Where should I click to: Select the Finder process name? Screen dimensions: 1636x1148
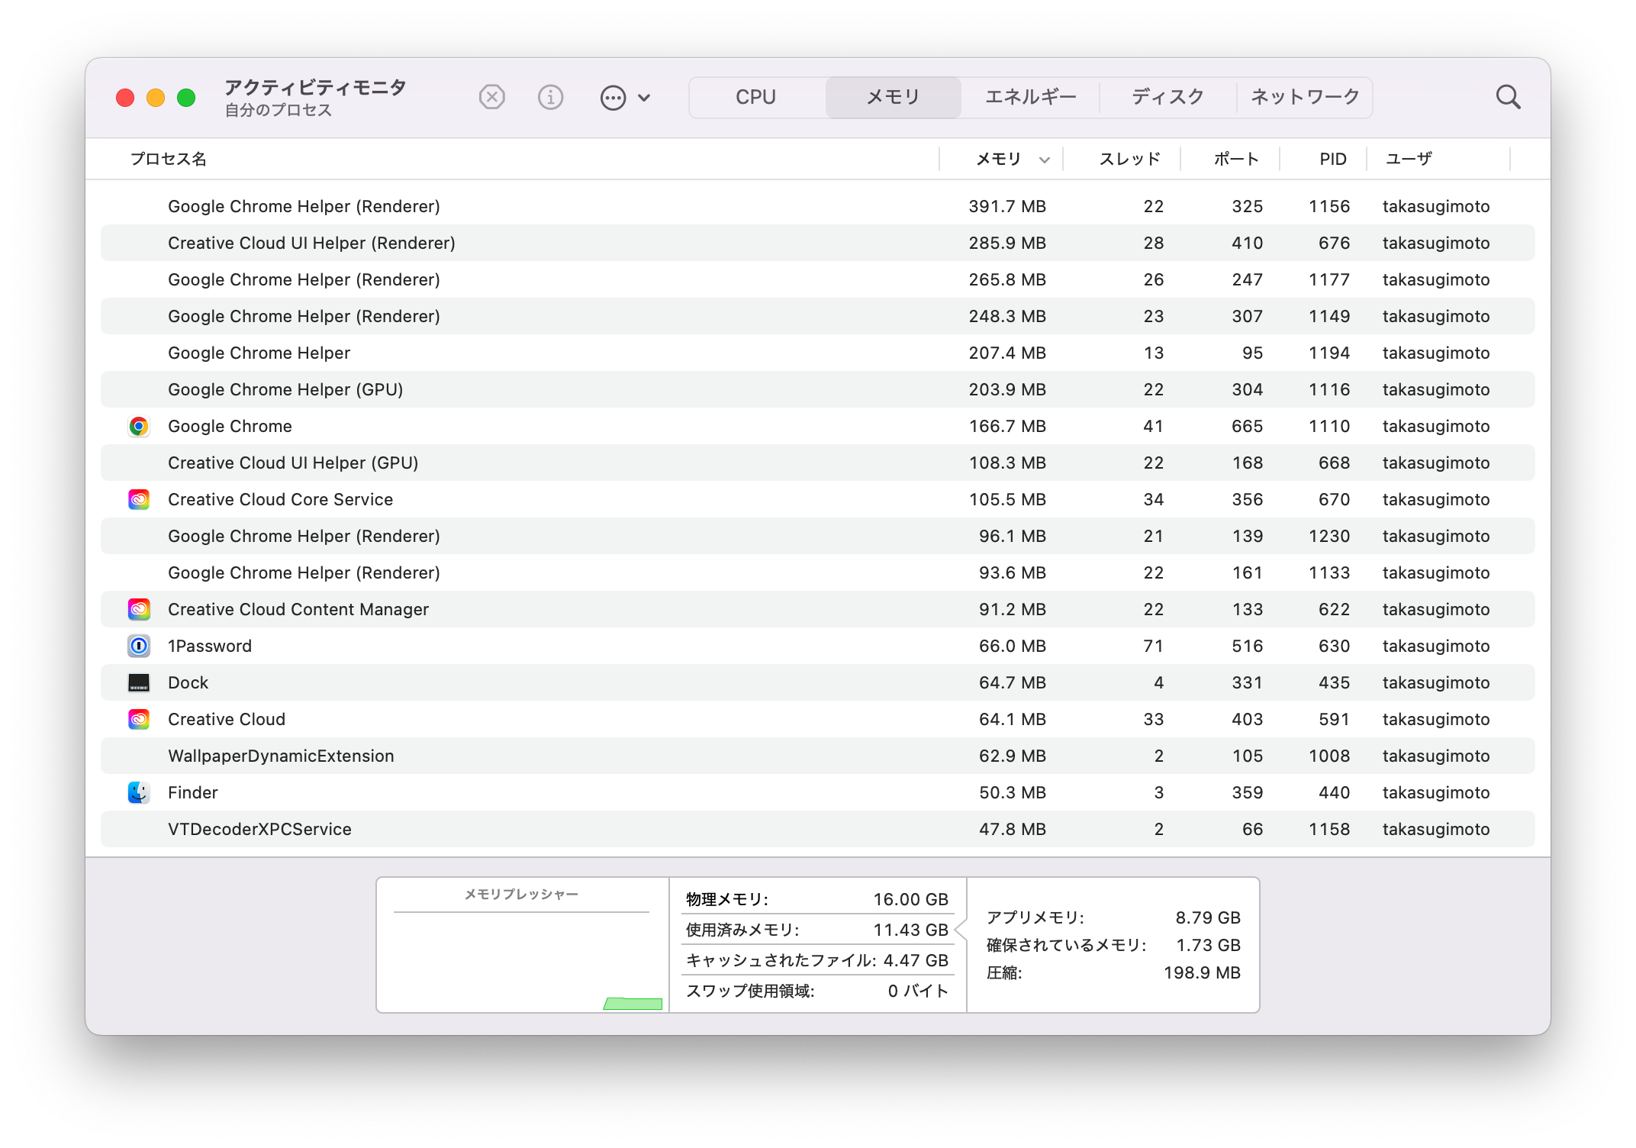[193, 792]
